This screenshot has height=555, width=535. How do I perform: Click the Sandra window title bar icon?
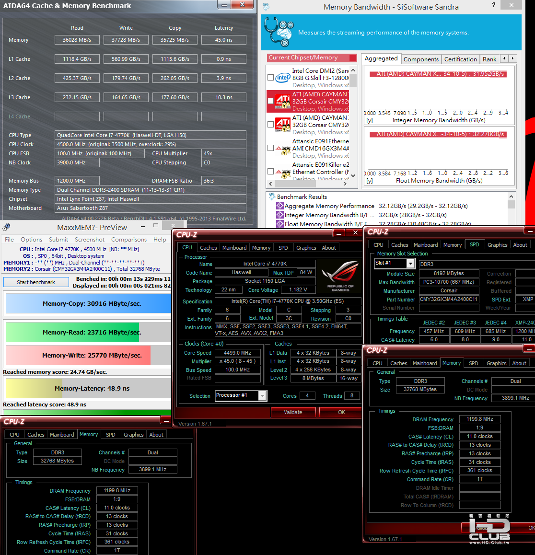click(266, 6)
